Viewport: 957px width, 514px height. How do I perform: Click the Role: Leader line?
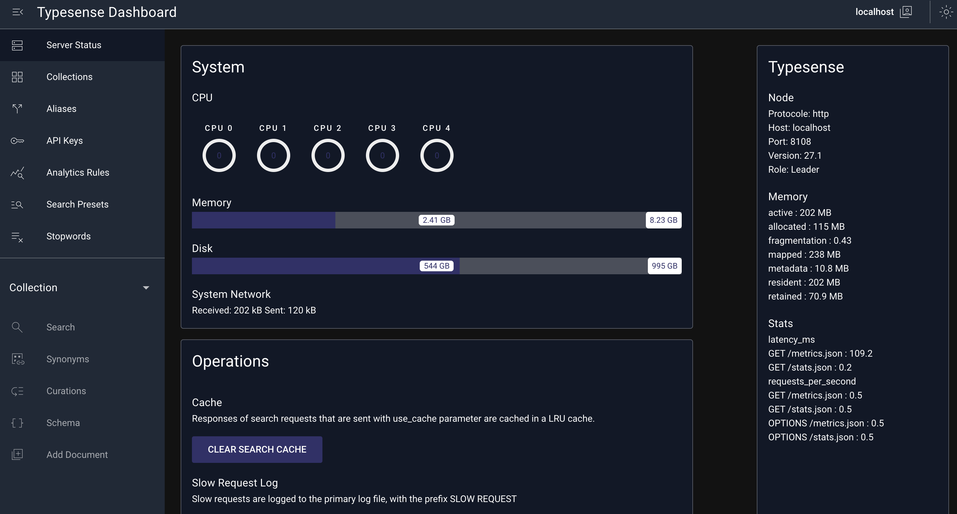click(x=794, y=169)
